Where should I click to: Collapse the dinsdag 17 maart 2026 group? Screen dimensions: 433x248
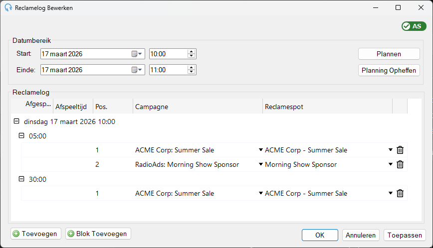pyautogui.click(x=16, y=121)
